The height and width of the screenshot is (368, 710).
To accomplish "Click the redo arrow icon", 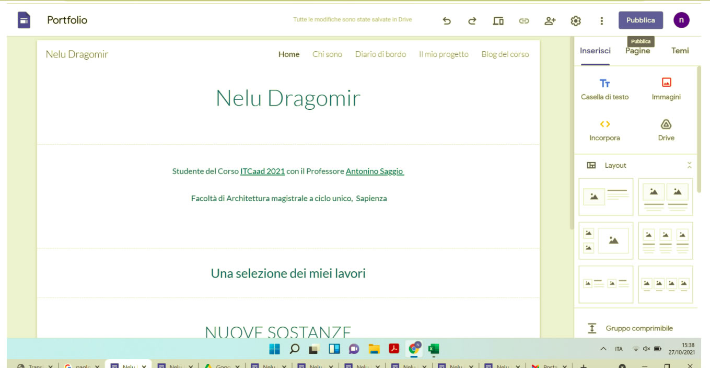I will point(472,21).
